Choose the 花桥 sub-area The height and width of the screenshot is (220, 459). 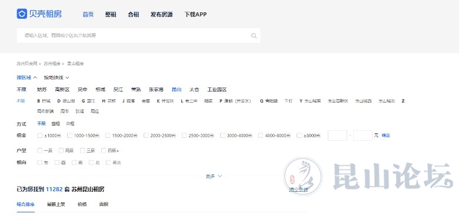tap(111, 101)
